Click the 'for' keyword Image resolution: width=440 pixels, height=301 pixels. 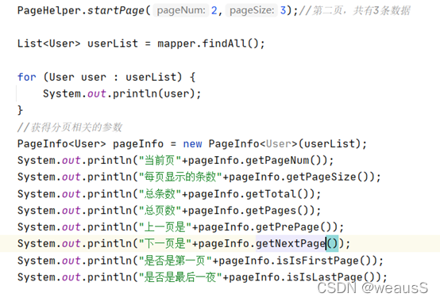27,77
